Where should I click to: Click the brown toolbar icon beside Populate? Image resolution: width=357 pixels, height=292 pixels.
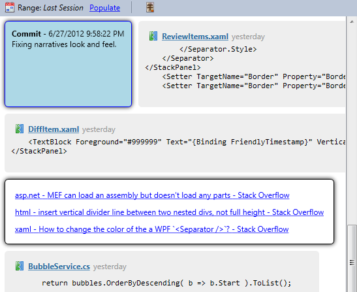pos(150,7)
